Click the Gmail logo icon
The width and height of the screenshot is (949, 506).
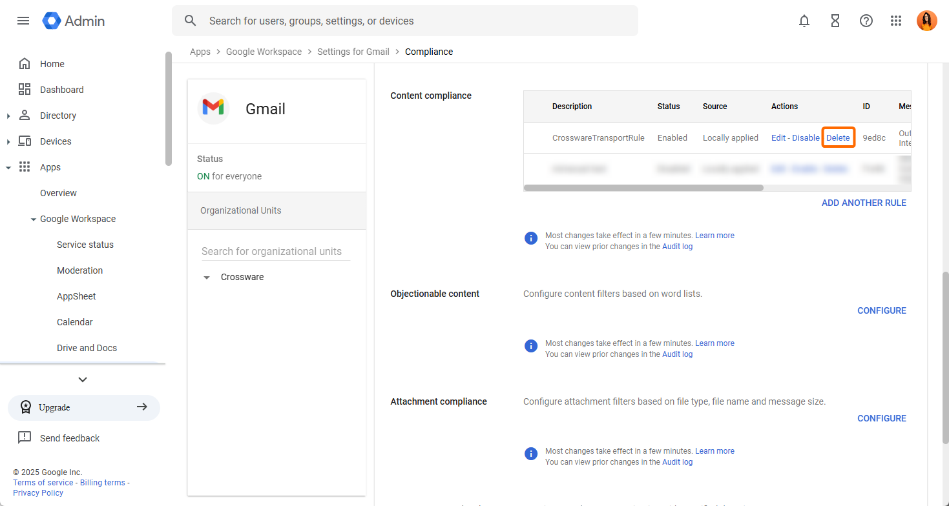coord(213,108)
